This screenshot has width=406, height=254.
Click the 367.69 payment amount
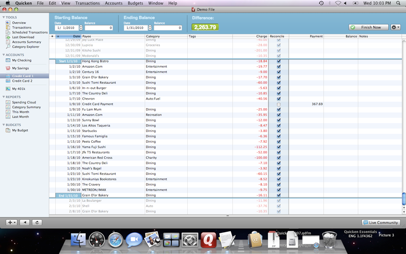click(317, 104)
